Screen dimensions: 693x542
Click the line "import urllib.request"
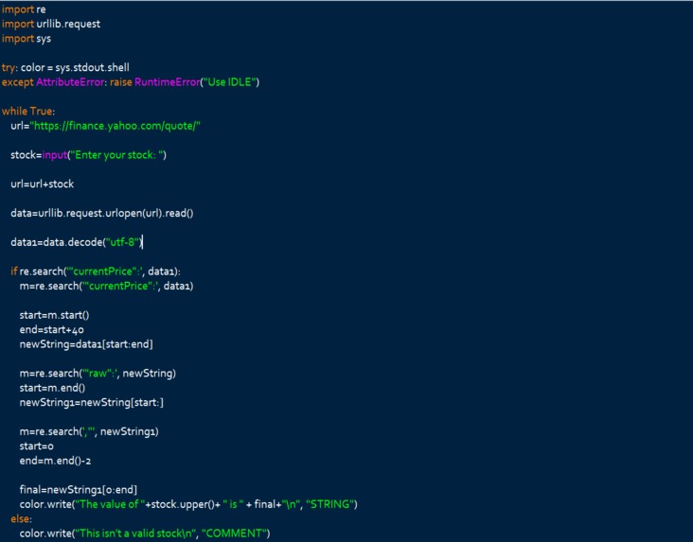pyautogui.click(x=51, y=24)
